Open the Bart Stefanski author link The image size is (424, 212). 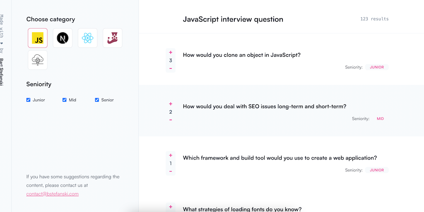(x=2, y=72)
